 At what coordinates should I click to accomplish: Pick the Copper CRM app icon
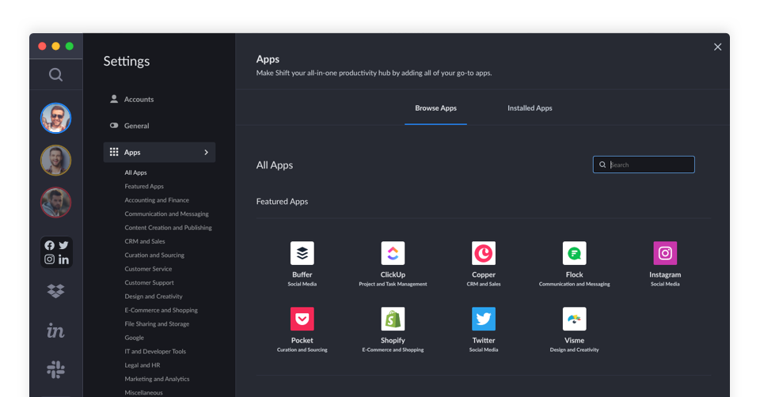click(483, 253)
